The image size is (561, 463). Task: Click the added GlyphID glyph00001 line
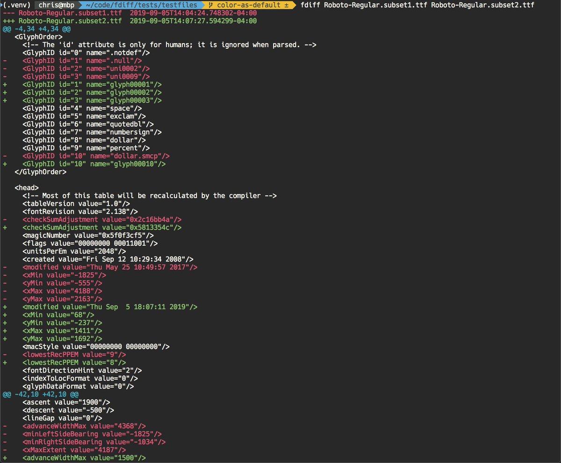pos(92,85)
